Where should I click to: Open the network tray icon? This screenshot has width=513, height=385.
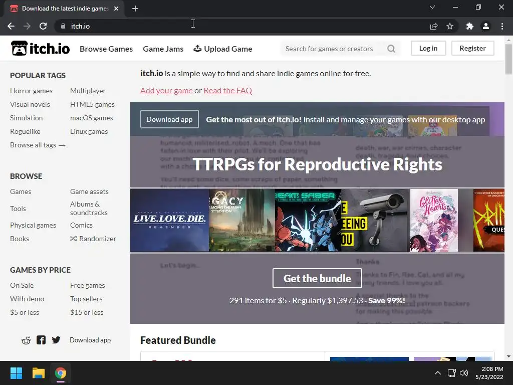point(452,373)
